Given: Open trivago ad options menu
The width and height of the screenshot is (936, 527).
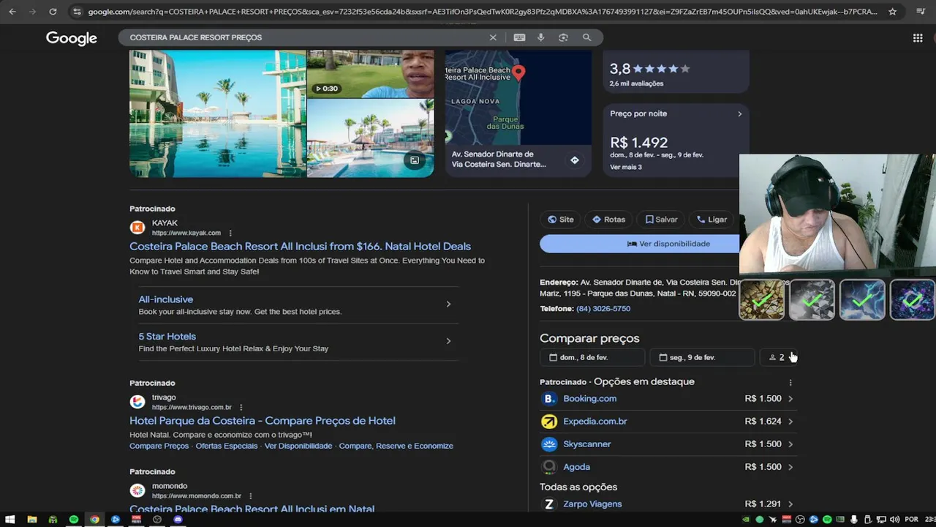Looking at the screenshot, I should (241, 408).
